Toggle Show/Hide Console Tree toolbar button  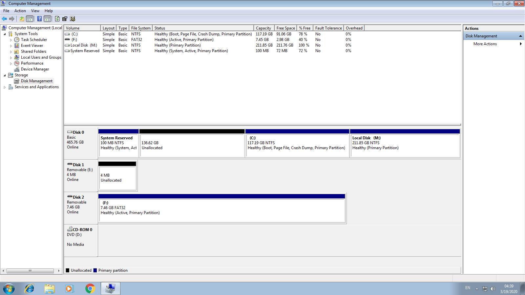pyautogui.click(x=30, y=19)
